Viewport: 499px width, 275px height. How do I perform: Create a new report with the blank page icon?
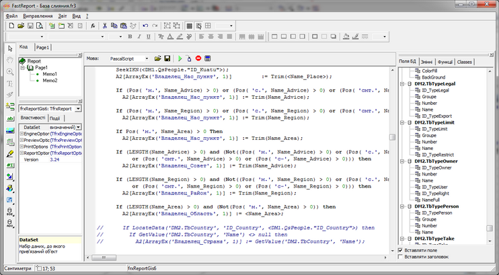click(11, 26)
